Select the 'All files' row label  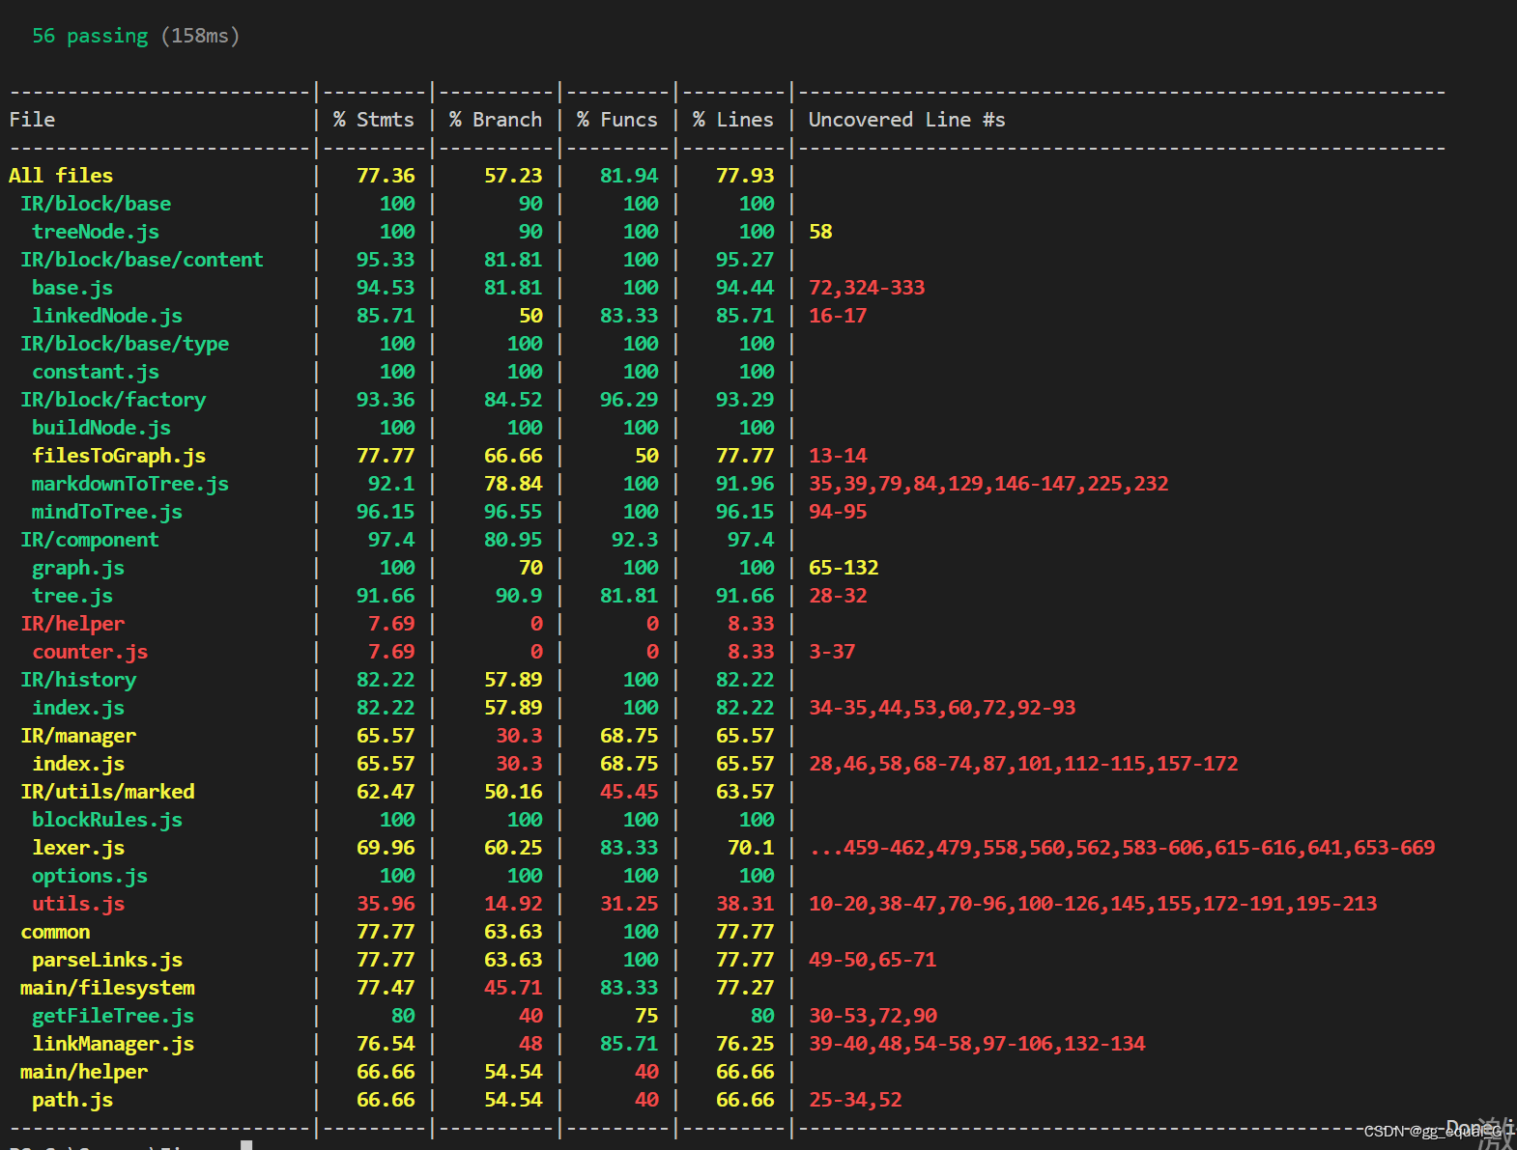pos(61,176)
